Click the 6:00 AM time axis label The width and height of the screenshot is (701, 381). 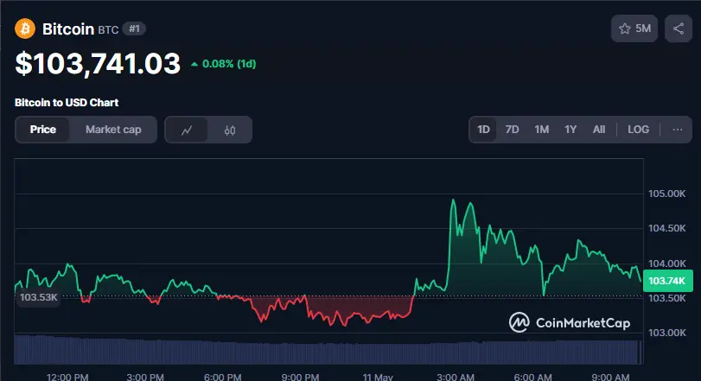tap(532, 377)
